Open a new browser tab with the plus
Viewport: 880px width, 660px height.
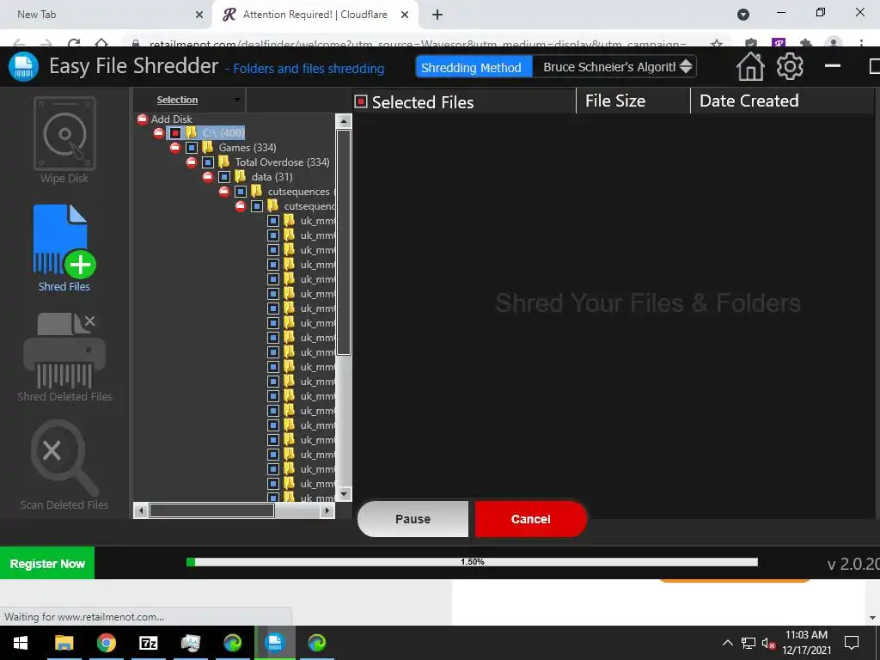pos(437,15)
